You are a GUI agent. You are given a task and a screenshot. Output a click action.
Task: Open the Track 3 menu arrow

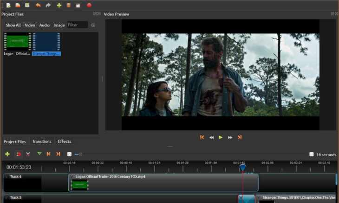click(6, 197)
